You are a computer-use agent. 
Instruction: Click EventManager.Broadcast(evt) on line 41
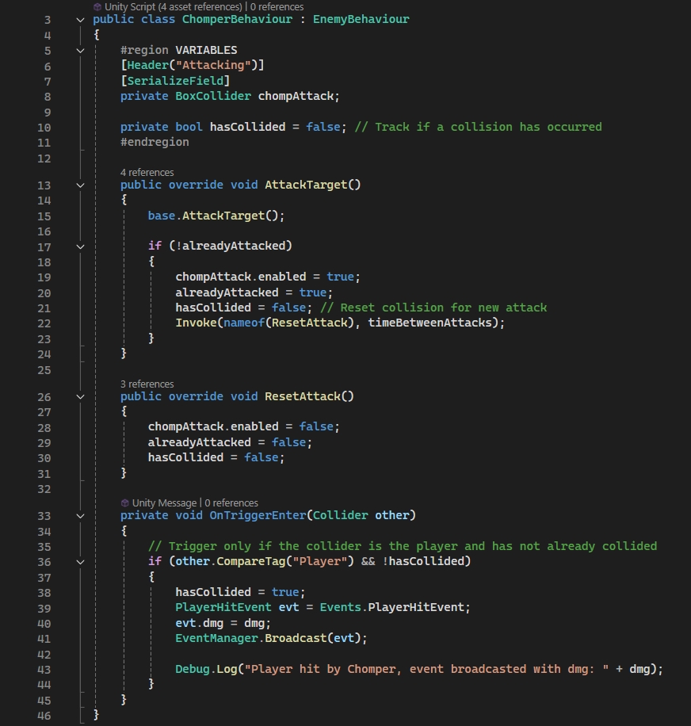coord(271,639)
